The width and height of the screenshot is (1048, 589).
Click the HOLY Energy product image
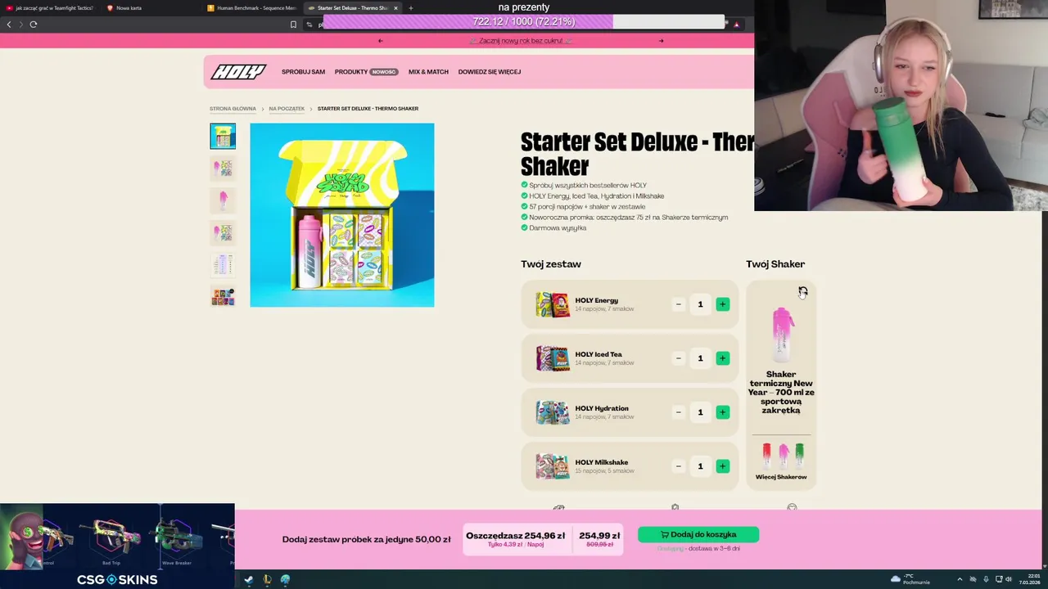[553, 304]
